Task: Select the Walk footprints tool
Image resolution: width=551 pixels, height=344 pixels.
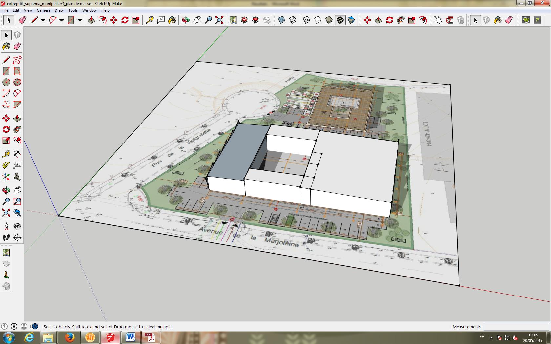Action: point(6,238)
